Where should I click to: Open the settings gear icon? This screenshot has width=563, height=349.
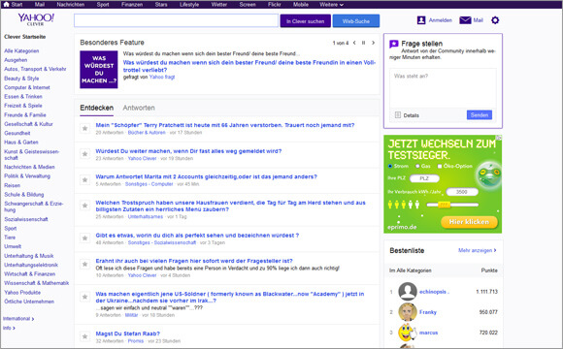coord(495,20)
